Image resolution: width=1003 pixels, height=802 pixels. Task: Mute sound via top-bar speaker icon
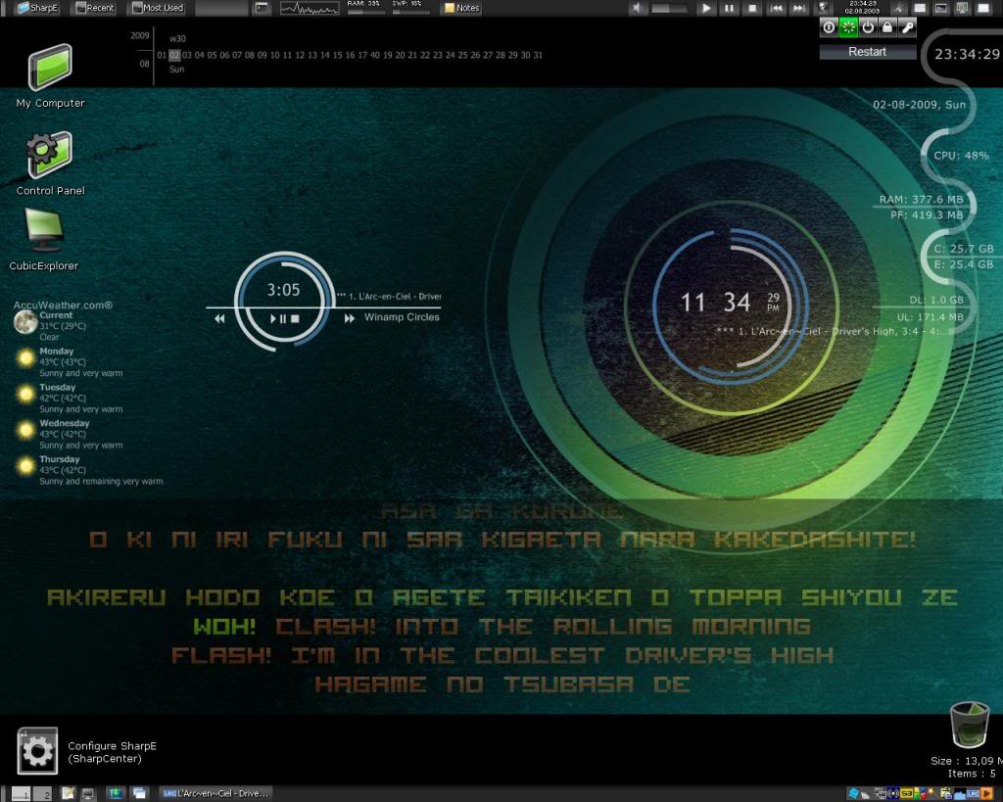[637, 8]
